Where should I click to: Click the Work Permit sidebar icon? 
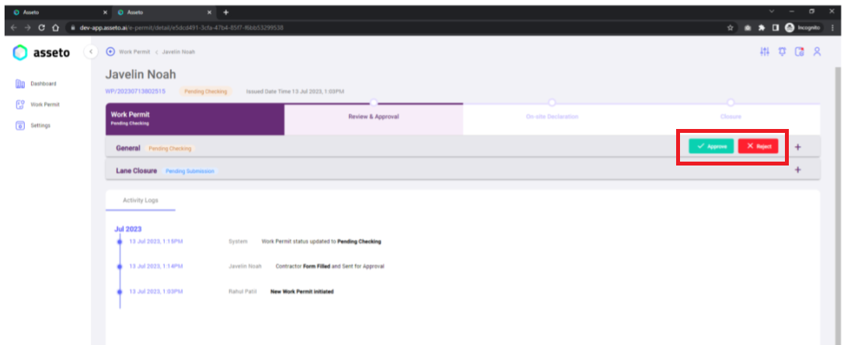(x=20, y=104)
